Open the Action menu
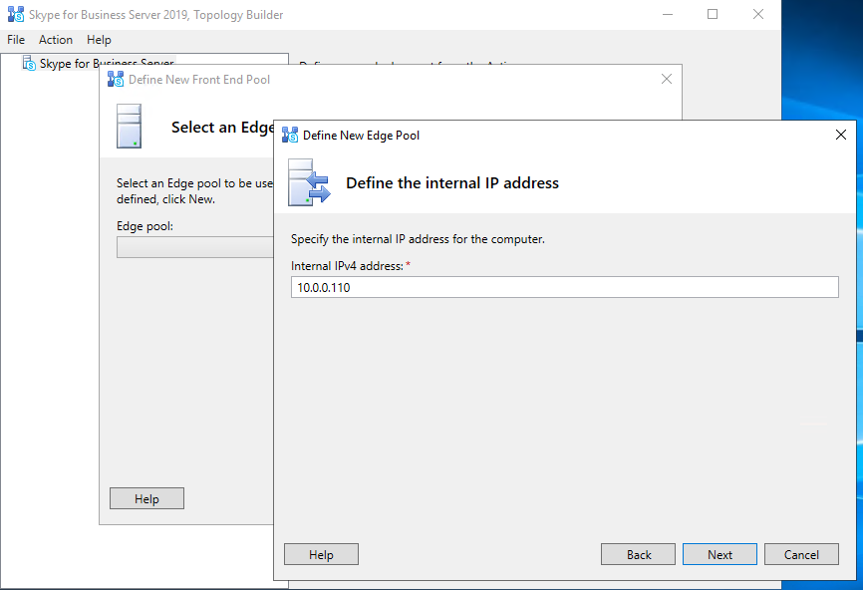The height and width of the screenshot is (590, 863). [56, 40]
